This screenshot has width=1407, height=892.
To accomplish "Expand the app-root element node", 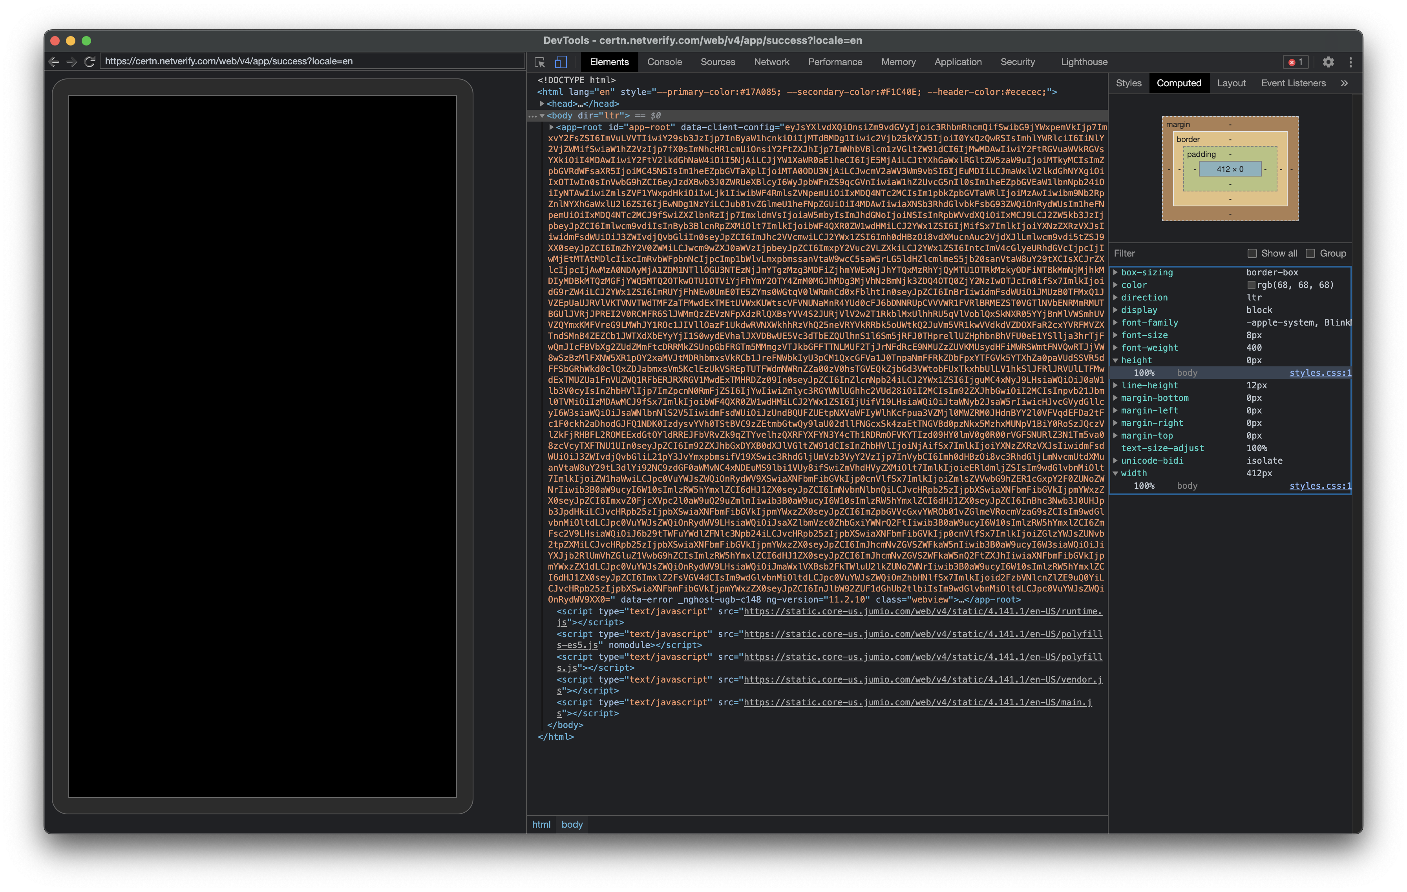I will tap(551, 127).
